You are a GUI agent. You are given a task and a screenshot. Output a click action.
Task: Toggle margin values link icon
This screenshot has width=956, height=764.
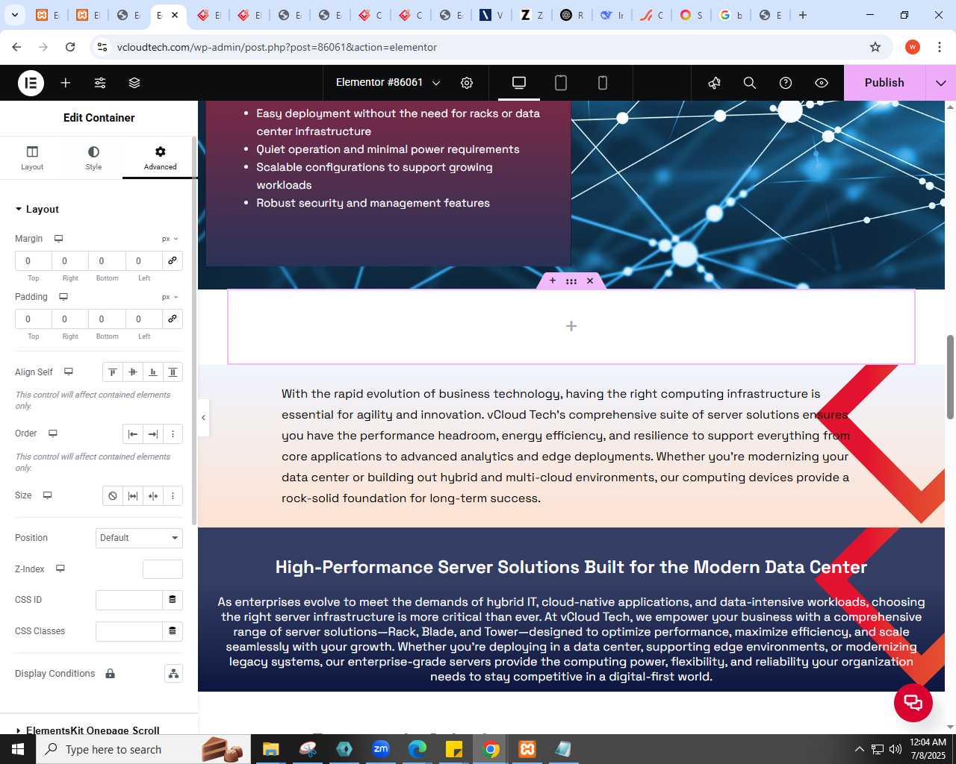(x=173, y=260)
